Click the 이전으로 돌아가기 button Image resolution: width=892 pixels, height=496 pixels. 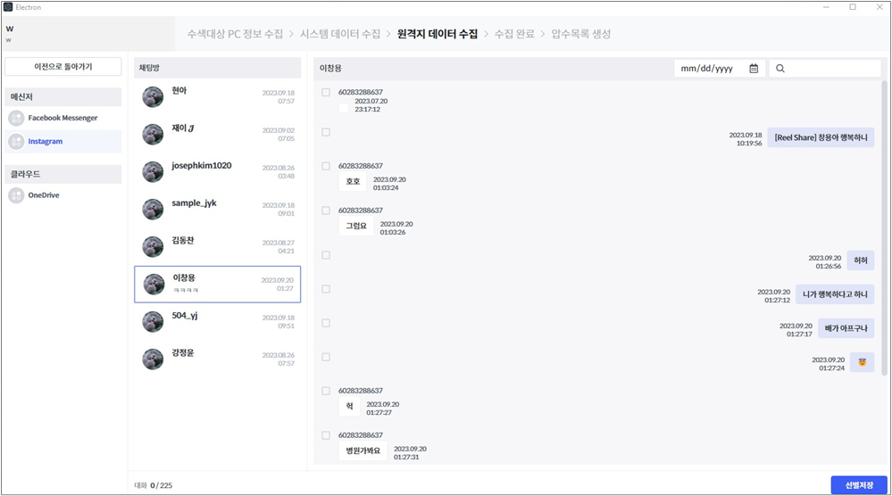click(x=63, y=67)
